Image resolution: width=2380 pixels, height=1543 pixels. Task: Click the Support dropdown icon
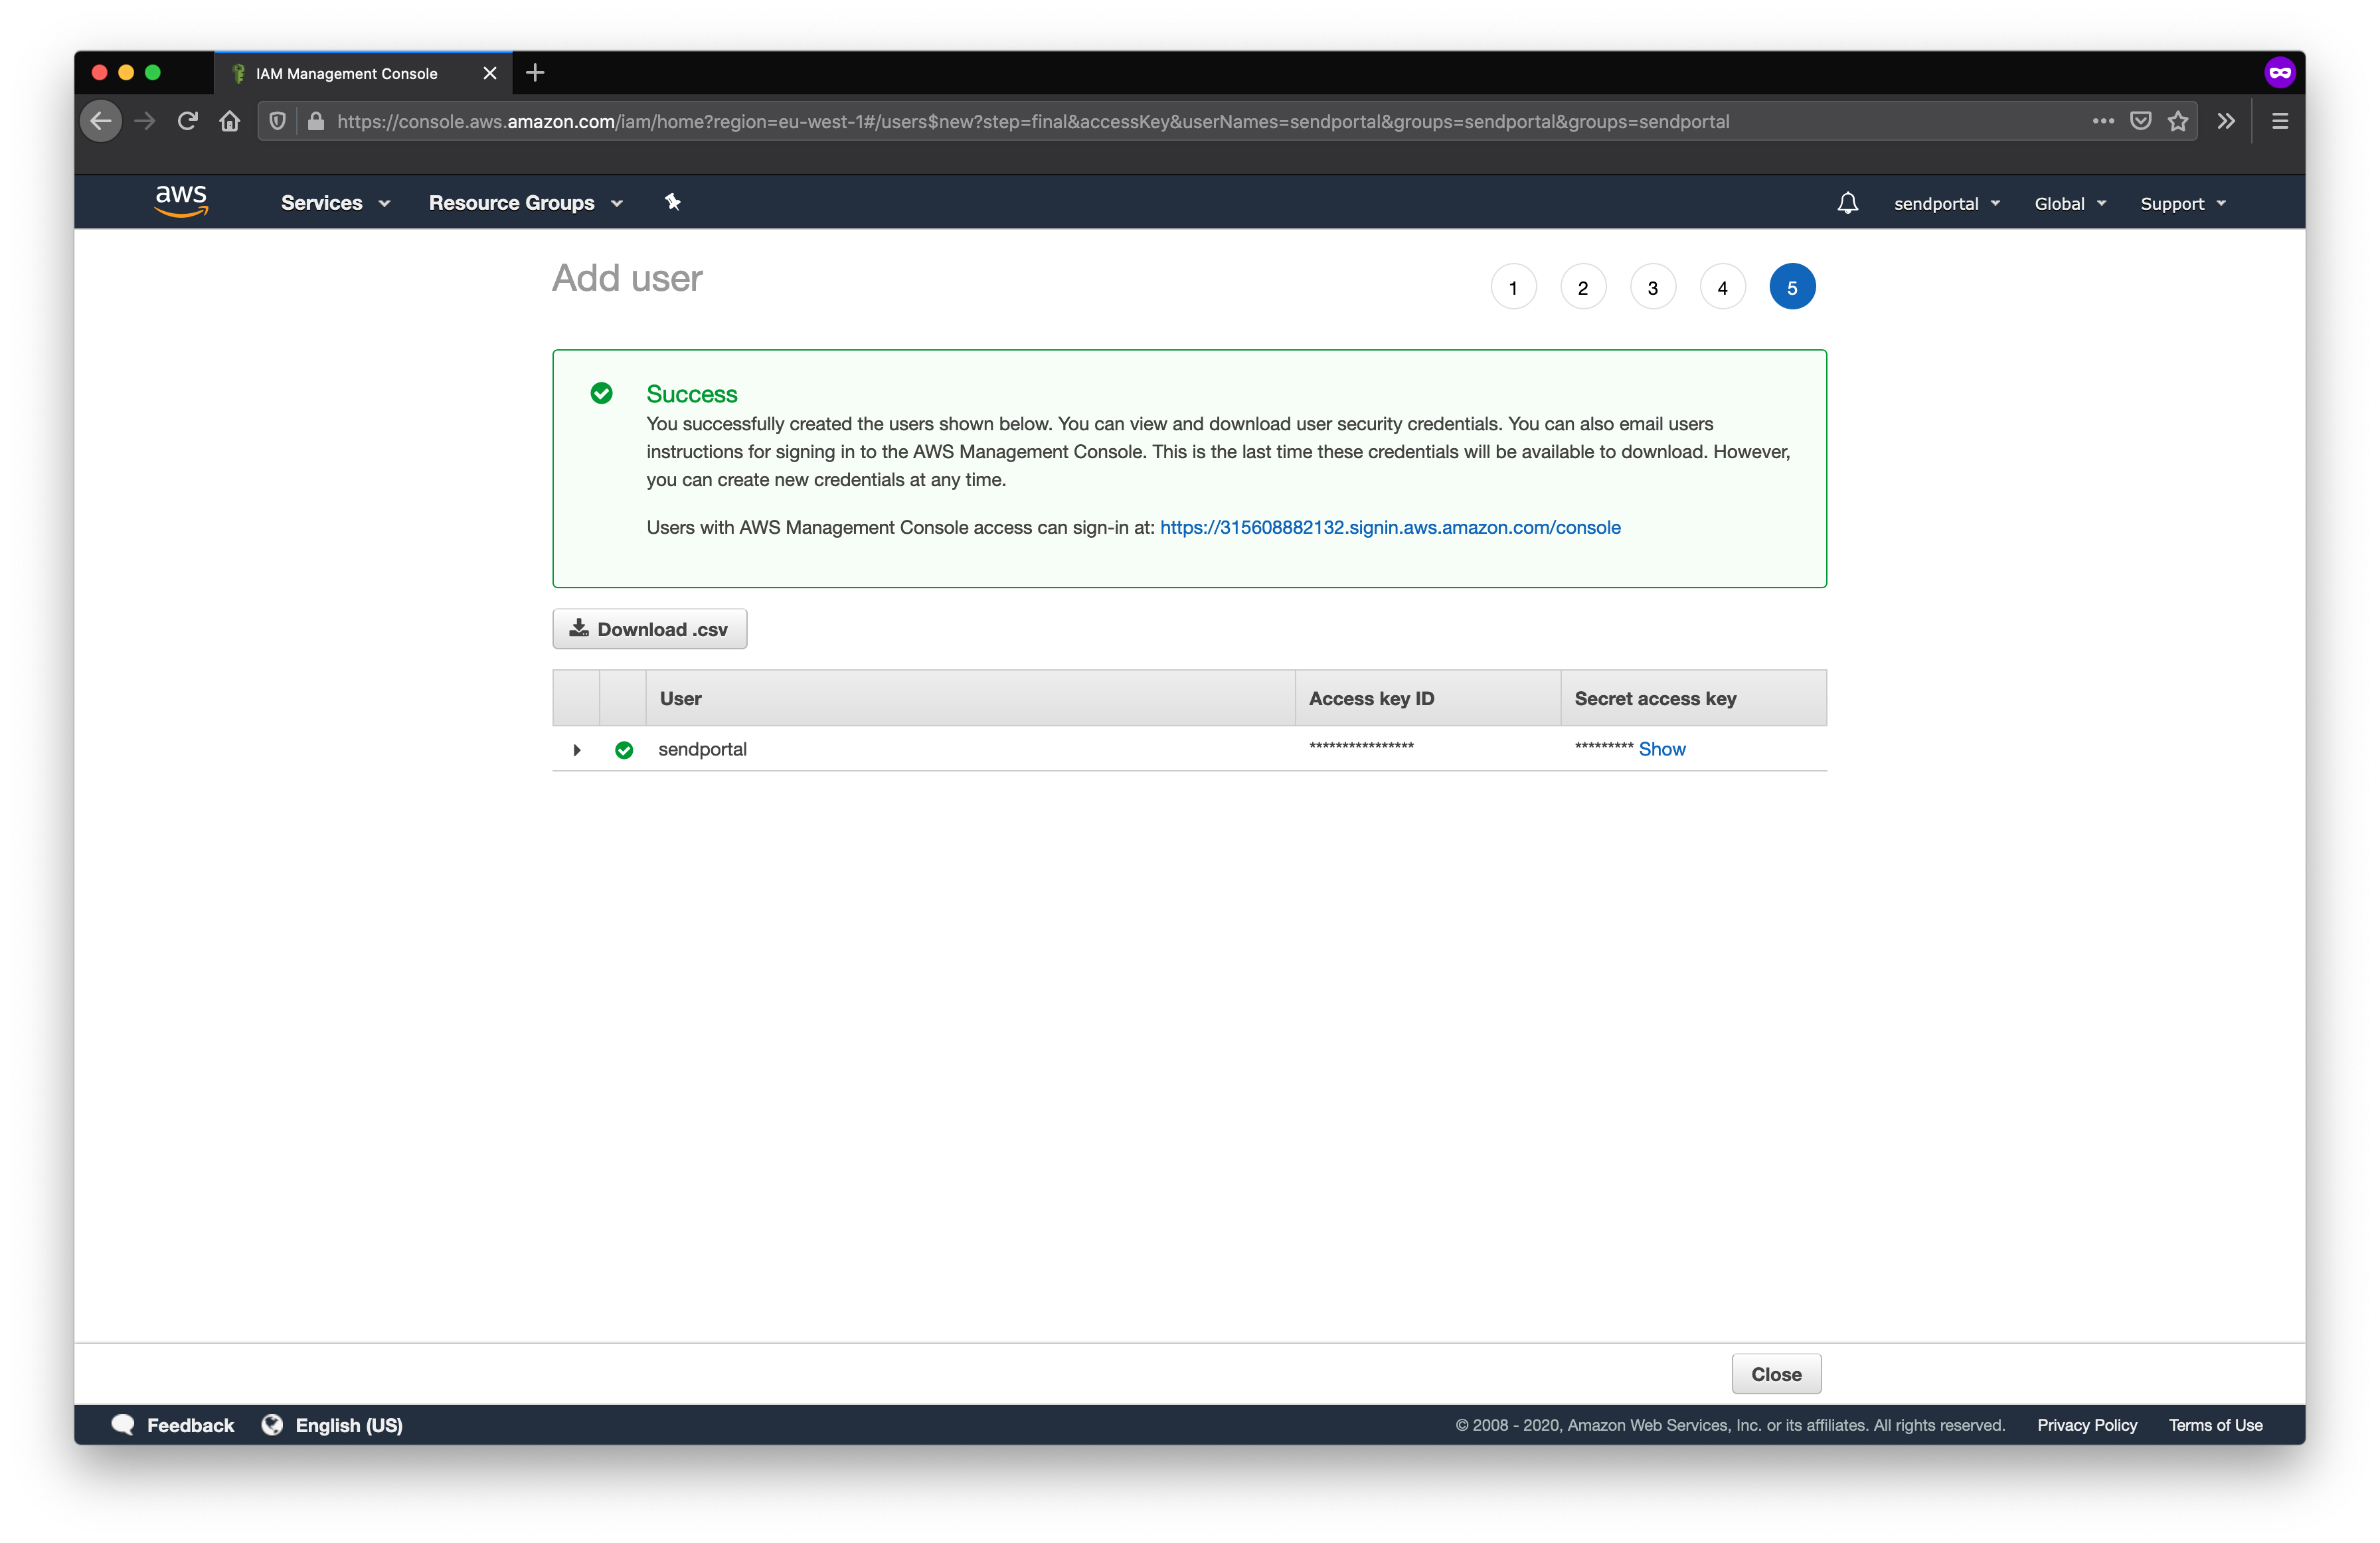[2226, 203]
